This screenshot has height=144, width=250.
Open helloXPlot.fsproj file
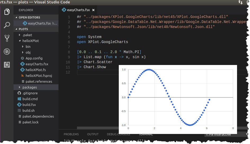(x=39, y=76)
